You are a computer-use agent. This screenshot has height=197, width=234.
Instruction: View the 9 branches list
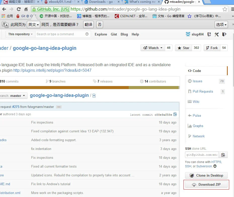coord(56,82)
